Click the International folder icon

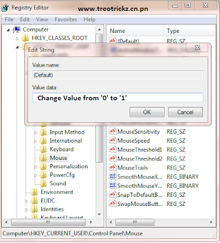[x=43, y=141]
